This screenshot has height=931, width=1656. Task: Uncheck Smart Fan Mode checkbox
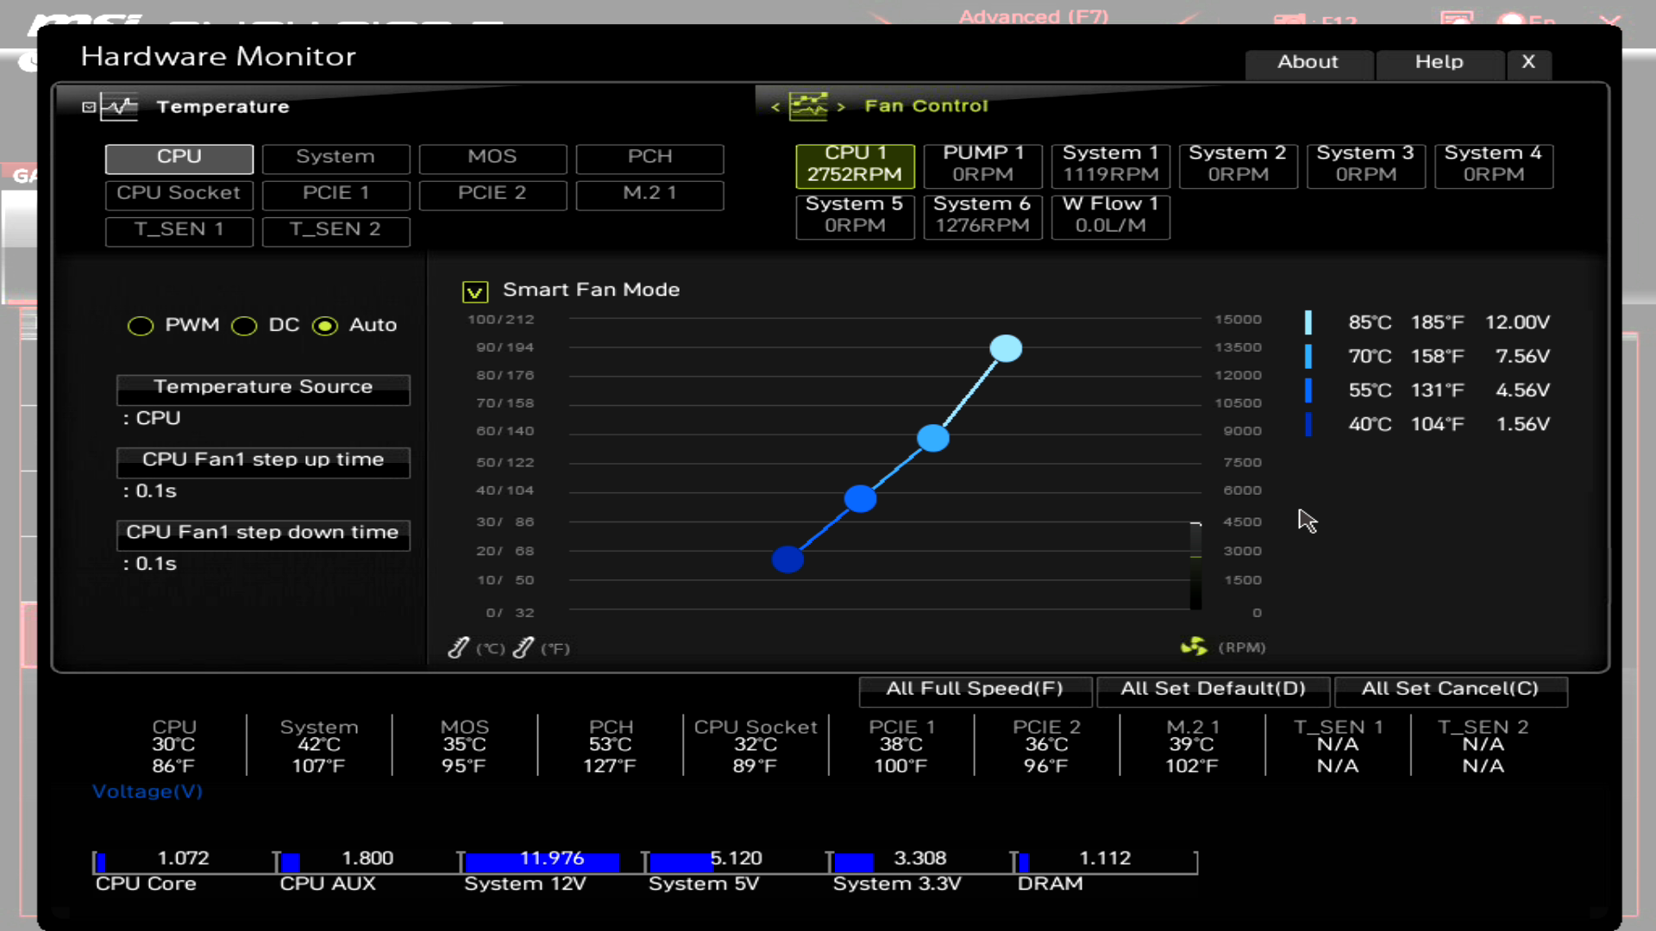pyautogui.click(x=475, y=292)
